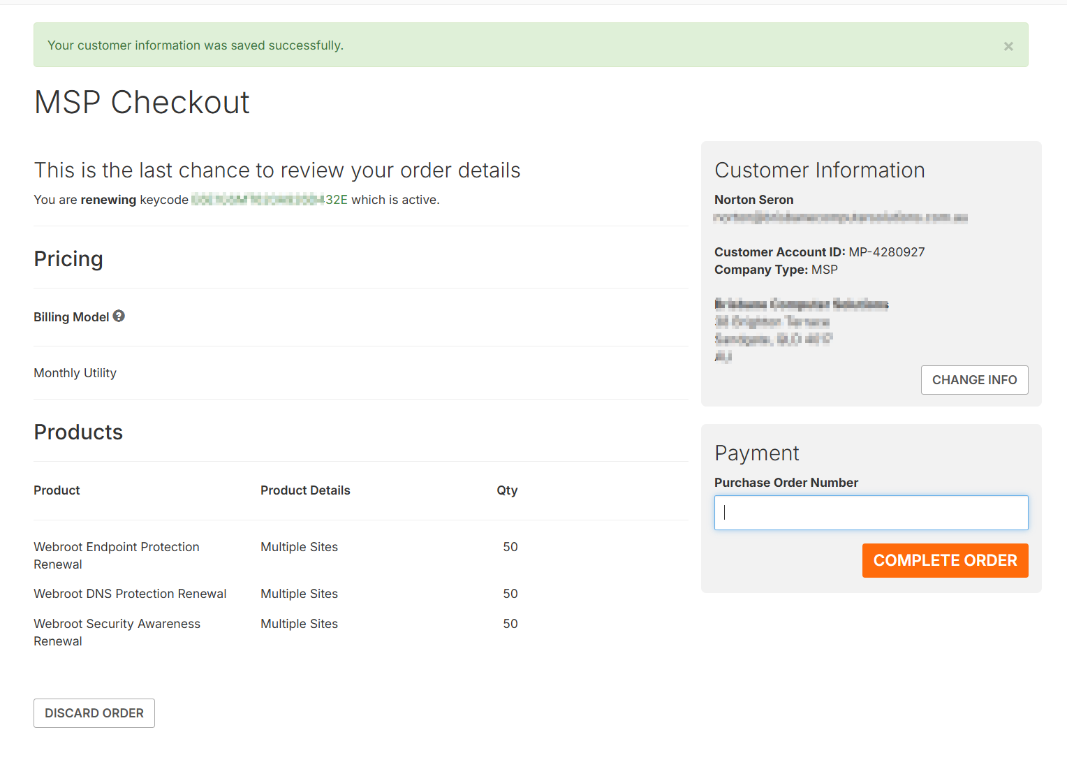Click the Payment heading
1067x767 pixels.
[756, 453]
